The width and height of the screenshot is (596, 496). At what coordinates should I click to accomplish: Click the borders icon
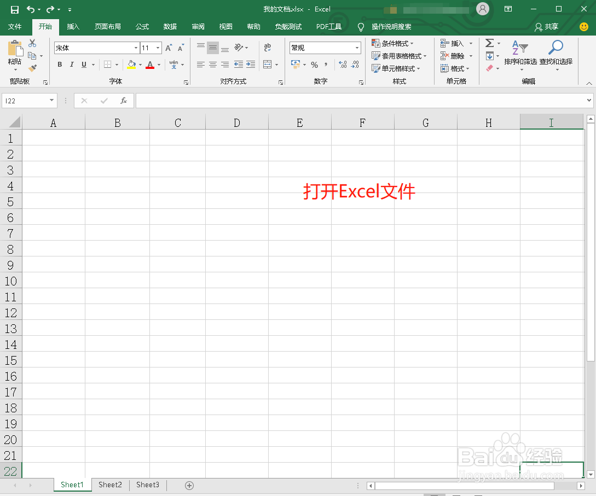108,65
